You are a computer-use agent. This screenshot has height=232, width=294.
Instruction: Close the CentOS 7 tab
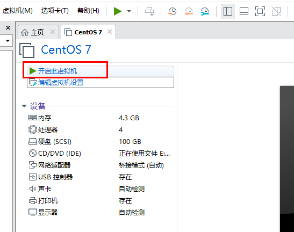click(x=110, y=32)
